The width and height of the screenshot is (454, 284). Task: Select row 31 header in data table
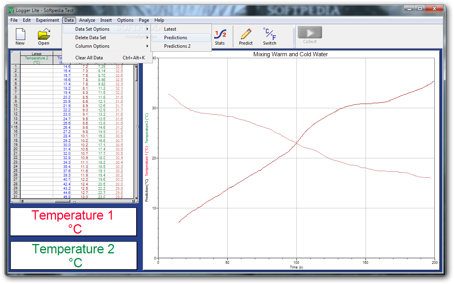16,197
